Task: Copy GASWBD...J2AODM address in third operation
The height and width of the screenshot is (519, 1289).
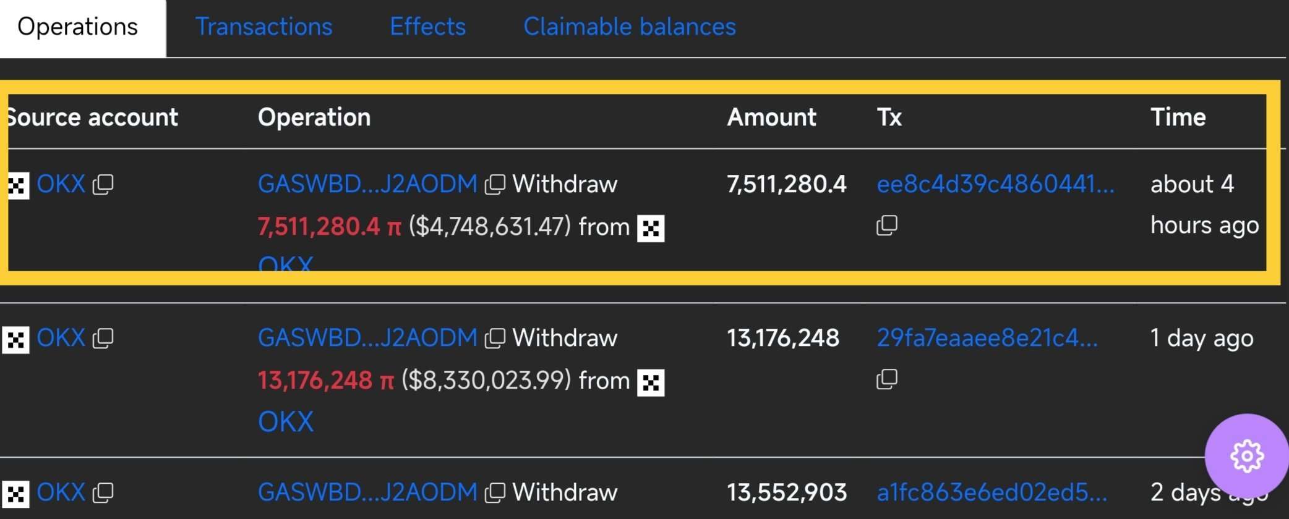Action: [x=495, y=492]
